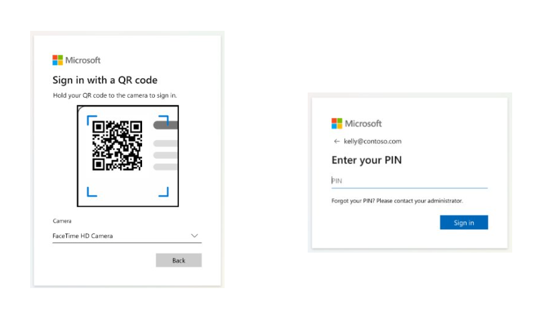Click the 'Sign in with a QR code' heading
541x331 pixels.
point(105,80)
